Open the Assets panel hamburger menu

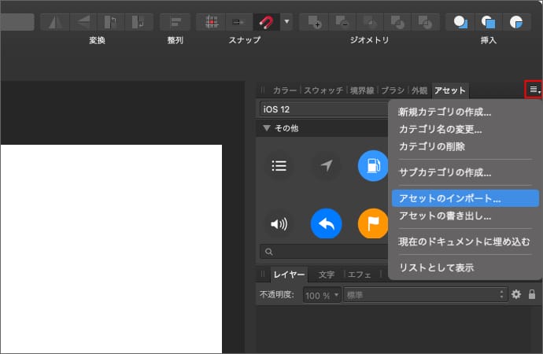pos(534,90)
